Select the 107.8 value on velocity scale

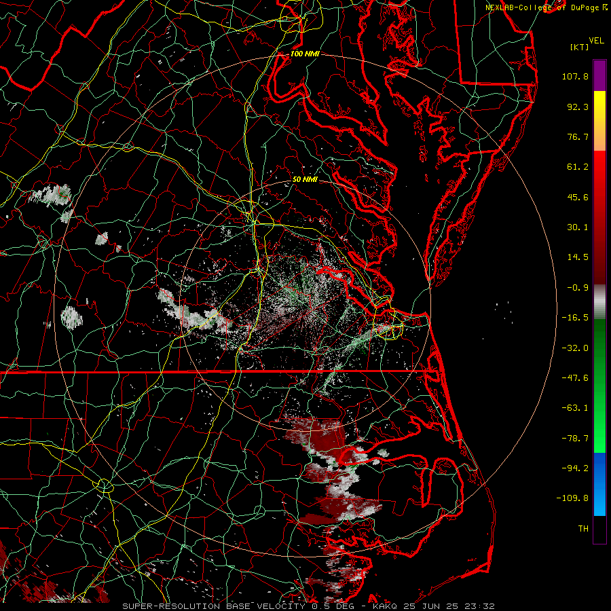pos(575,76)
